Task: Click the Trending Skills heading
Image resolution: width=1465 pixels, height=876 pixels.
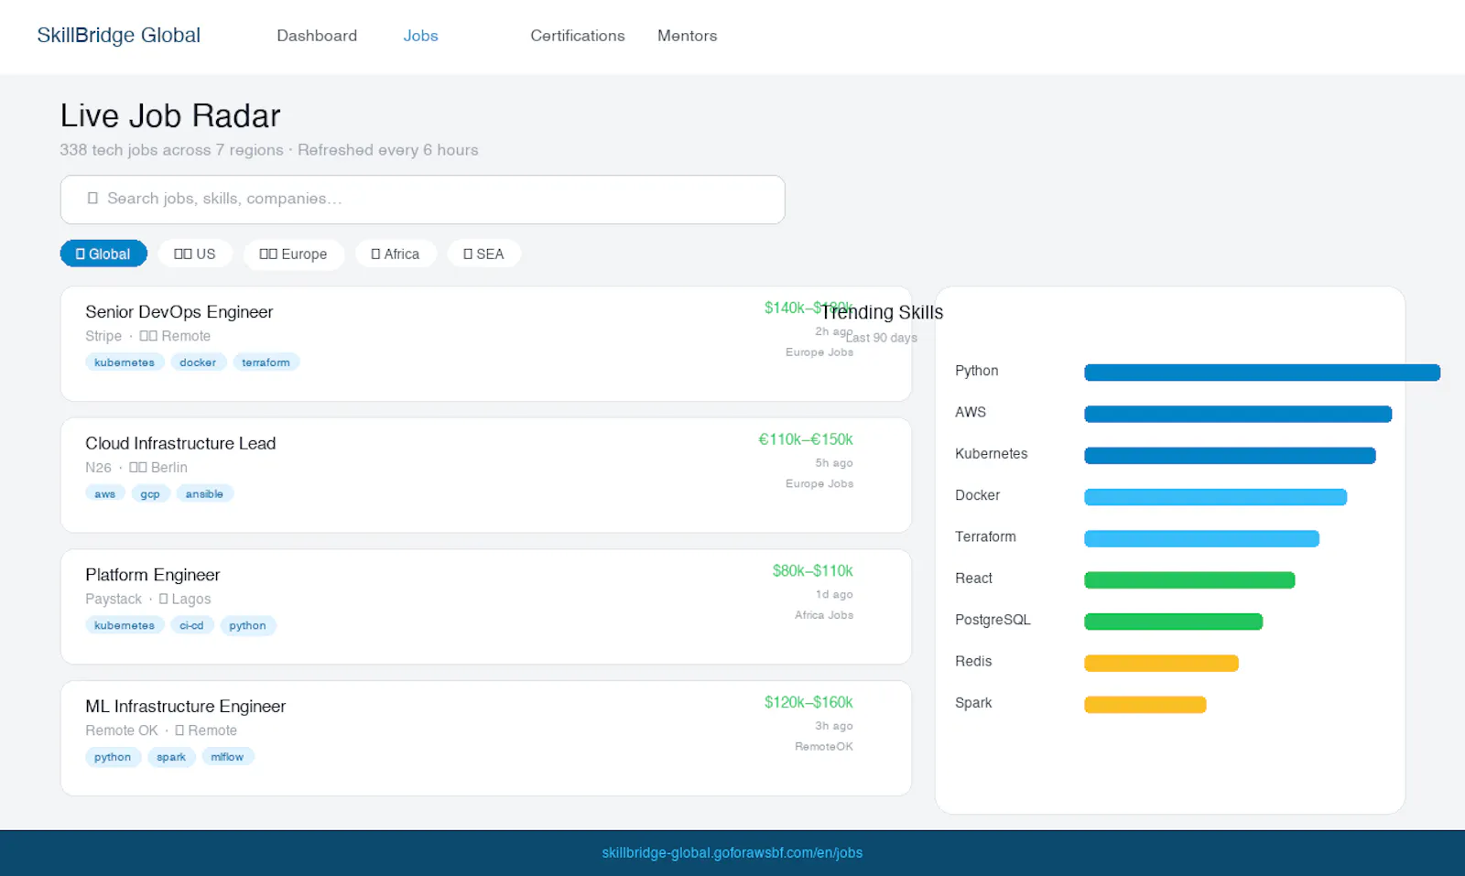Action: (x=882, y=312)
